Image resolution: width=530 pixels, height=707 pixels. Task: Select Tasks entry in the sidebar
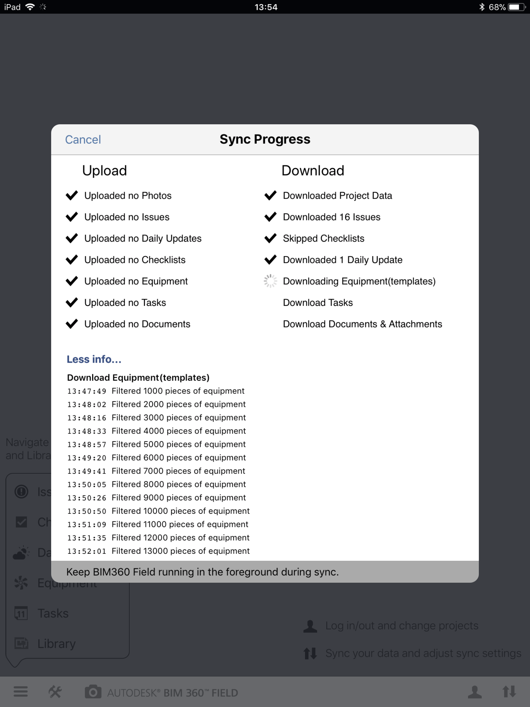(53, 613)
